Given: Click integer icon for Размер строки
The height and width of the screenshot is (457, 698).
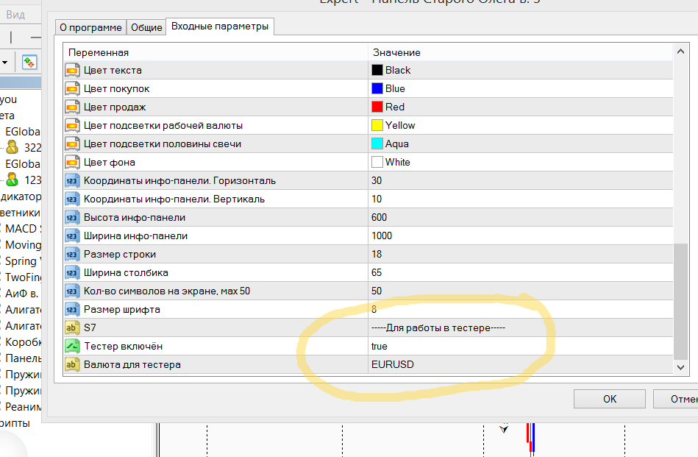Looking at the screenshot, I should 72,255.
